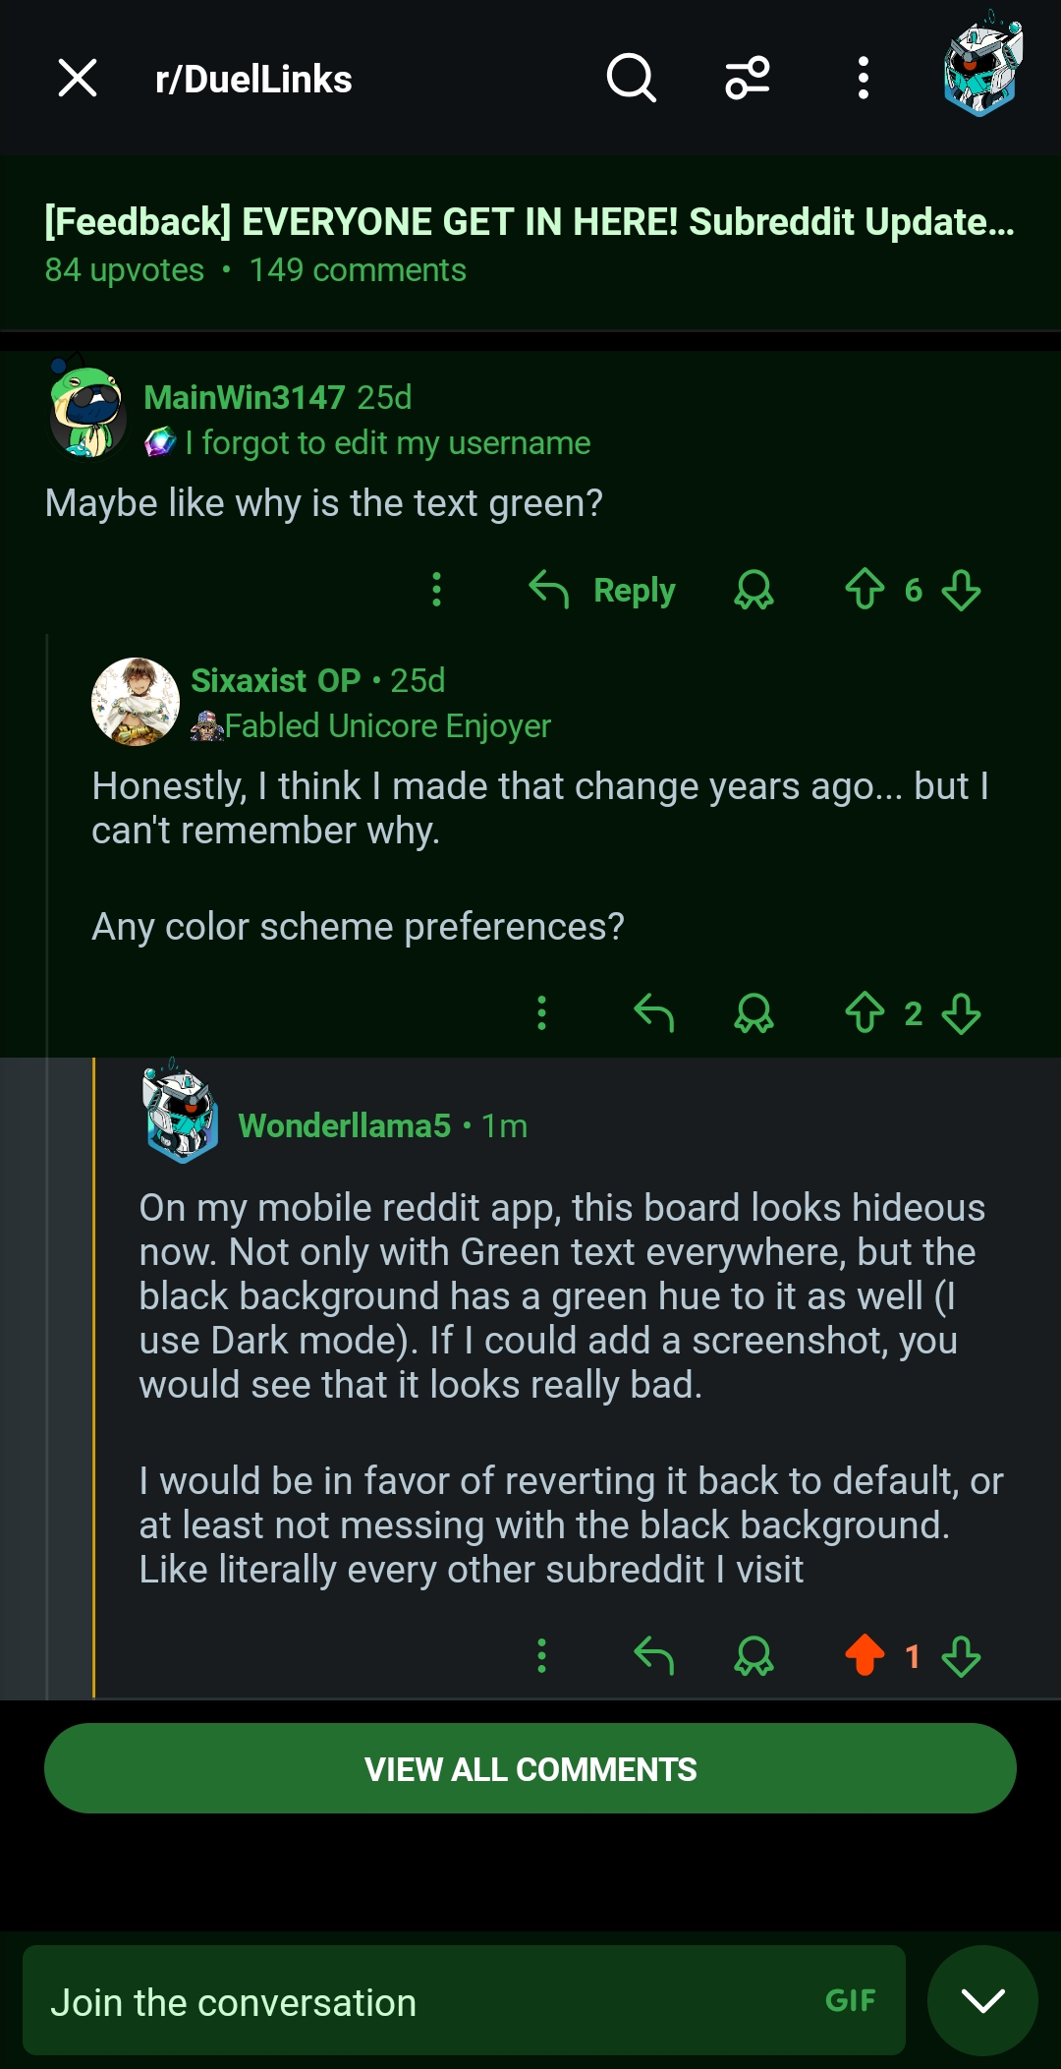Open options menu for Sixaxist's comment
Image resolution: width=1061 pixels, height=2069 pixels.
point(541,1012)
